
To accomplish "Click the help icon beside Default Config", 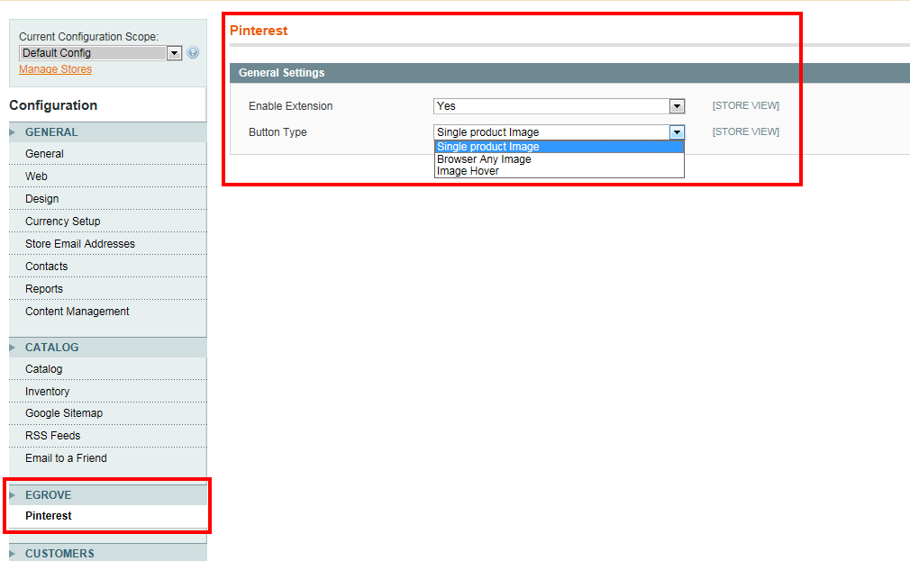I will pyautogui.click(x=193, y=53).
